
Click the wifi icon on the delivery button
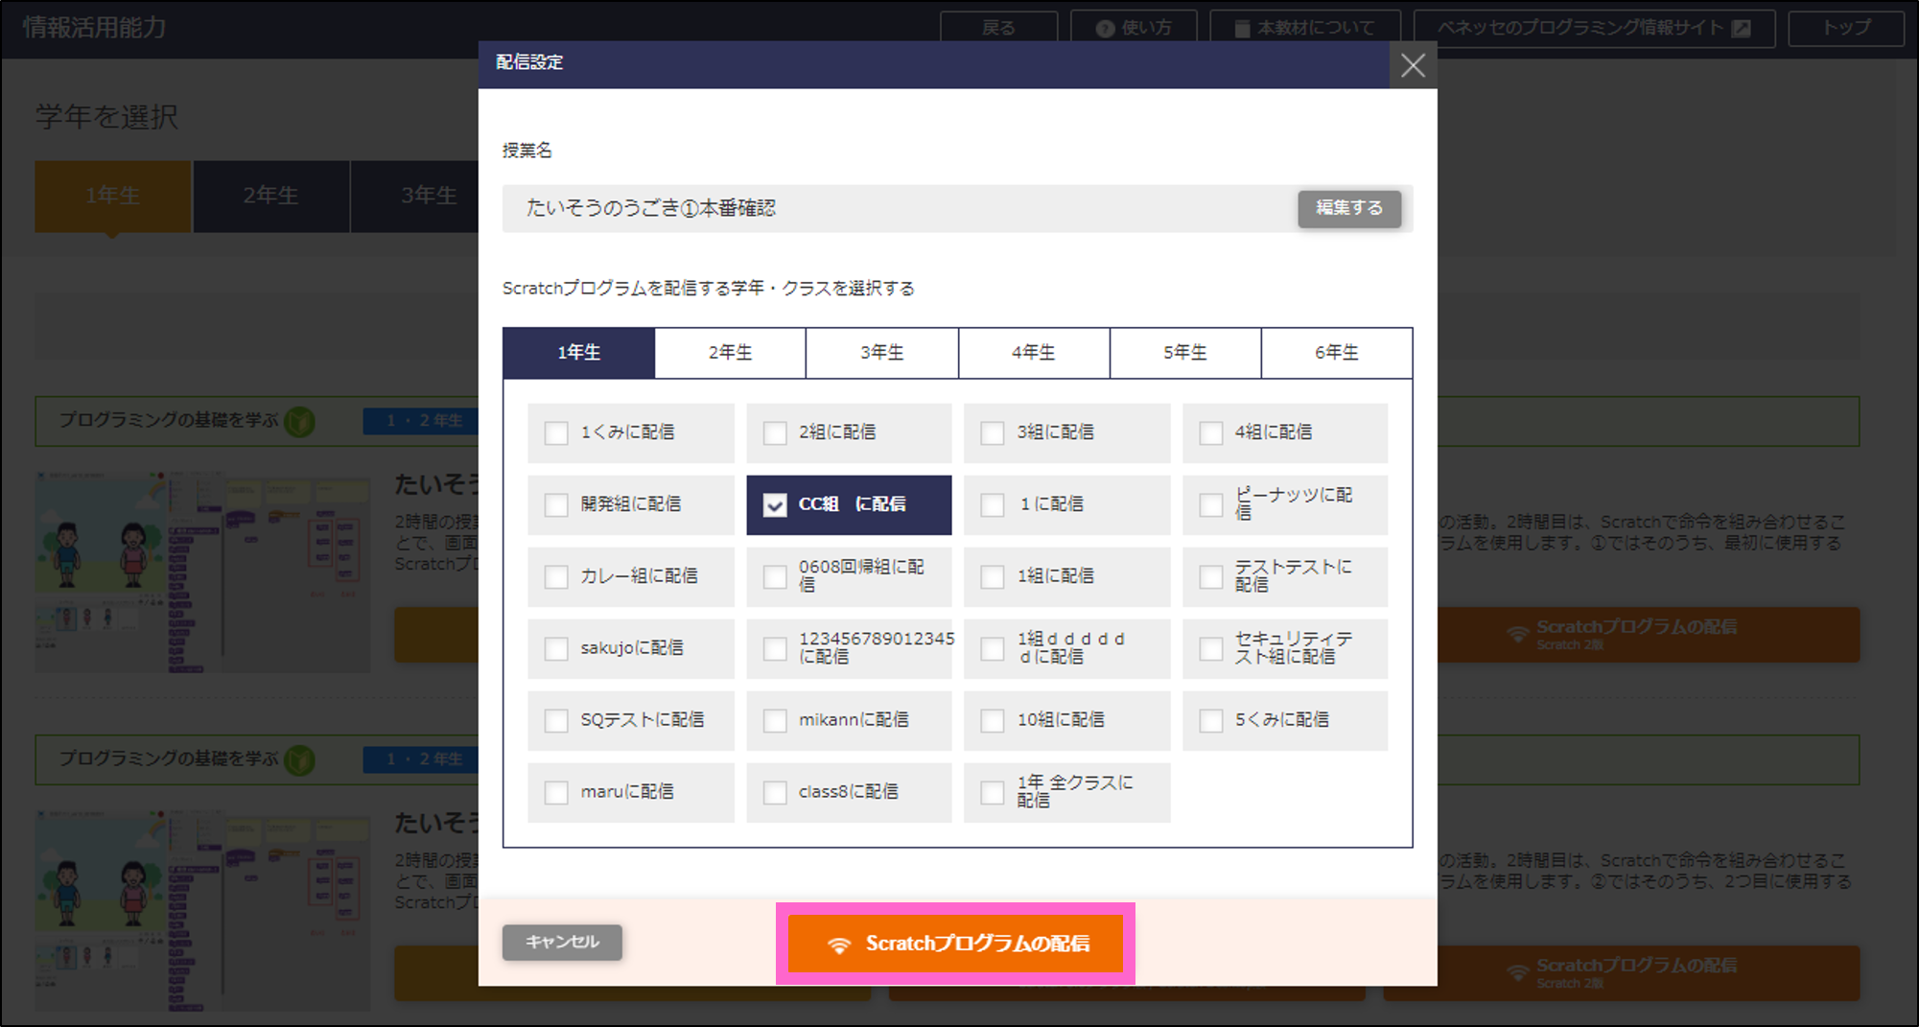[x=839, y=945]
